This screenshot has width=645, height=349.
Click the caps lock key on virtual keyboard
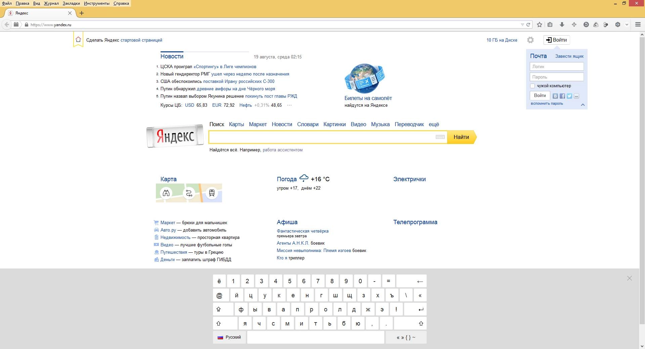223,309
